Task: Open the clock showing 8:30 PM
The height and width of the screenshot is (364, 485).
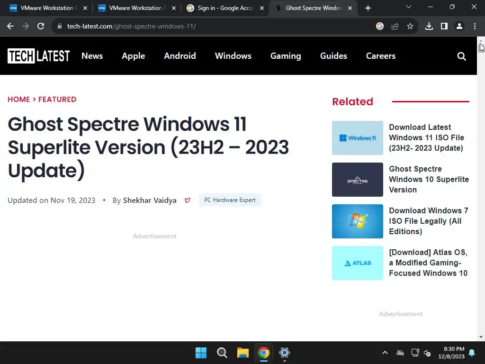Action: 451,353
